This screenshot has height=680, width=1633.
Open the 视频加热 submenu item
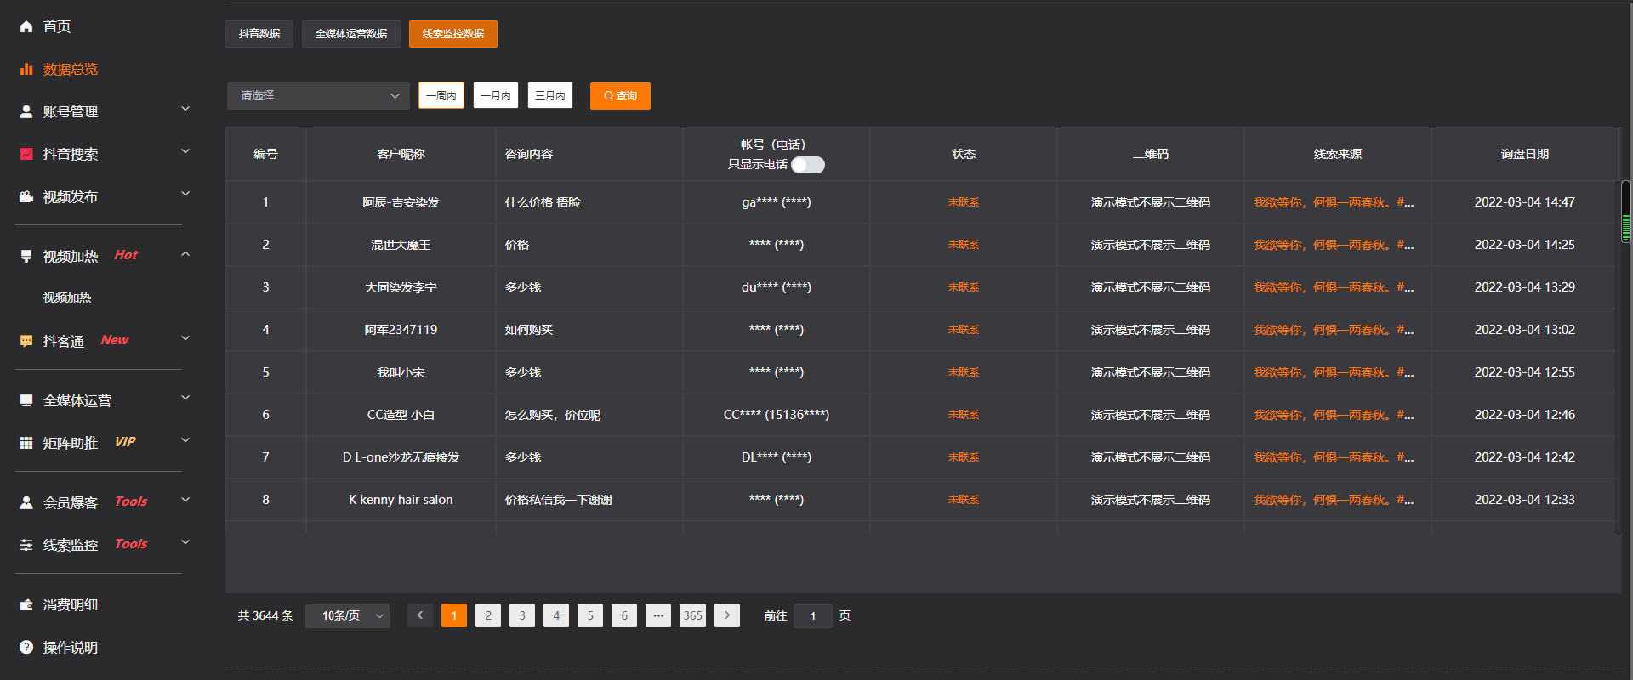click(67, 297)
